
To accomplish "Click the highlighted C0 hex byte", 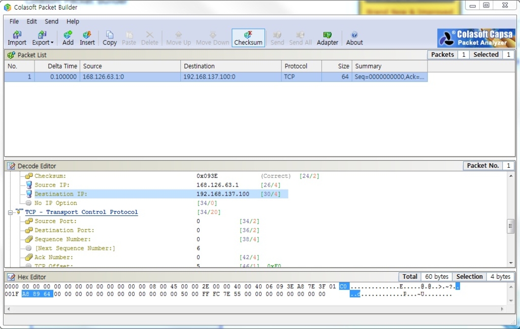I will [x=344, y=286].
